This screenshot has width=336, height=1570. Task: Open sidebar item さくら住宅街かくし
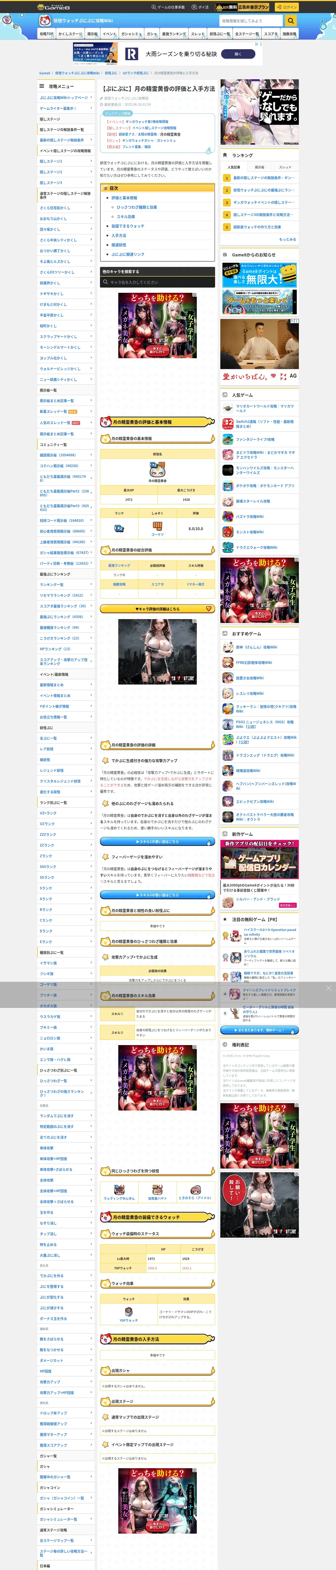[66, 208]
